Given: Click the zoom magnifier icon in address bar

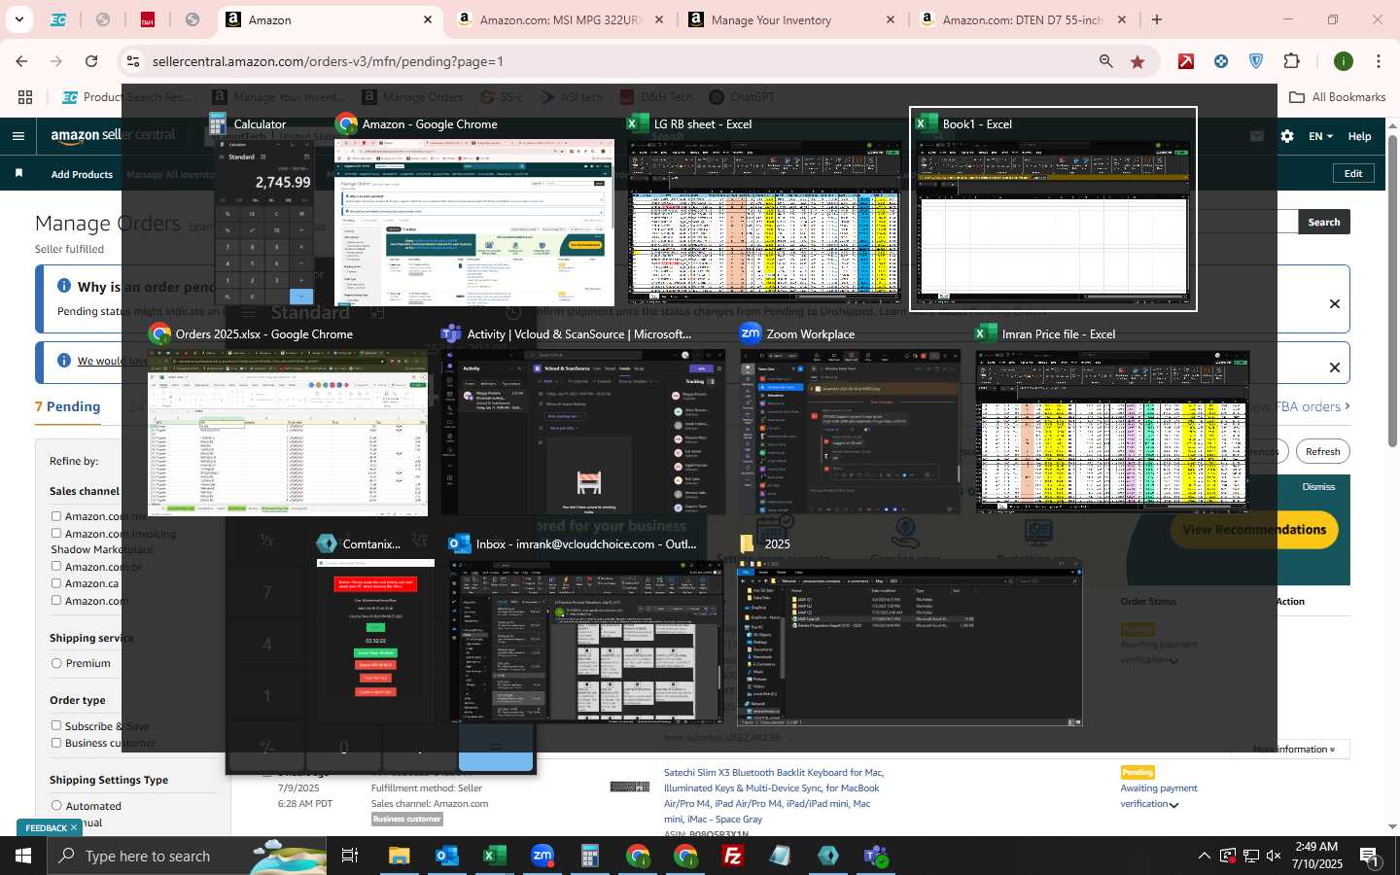Looking at the screenshot, I should tap(1105, 61).
